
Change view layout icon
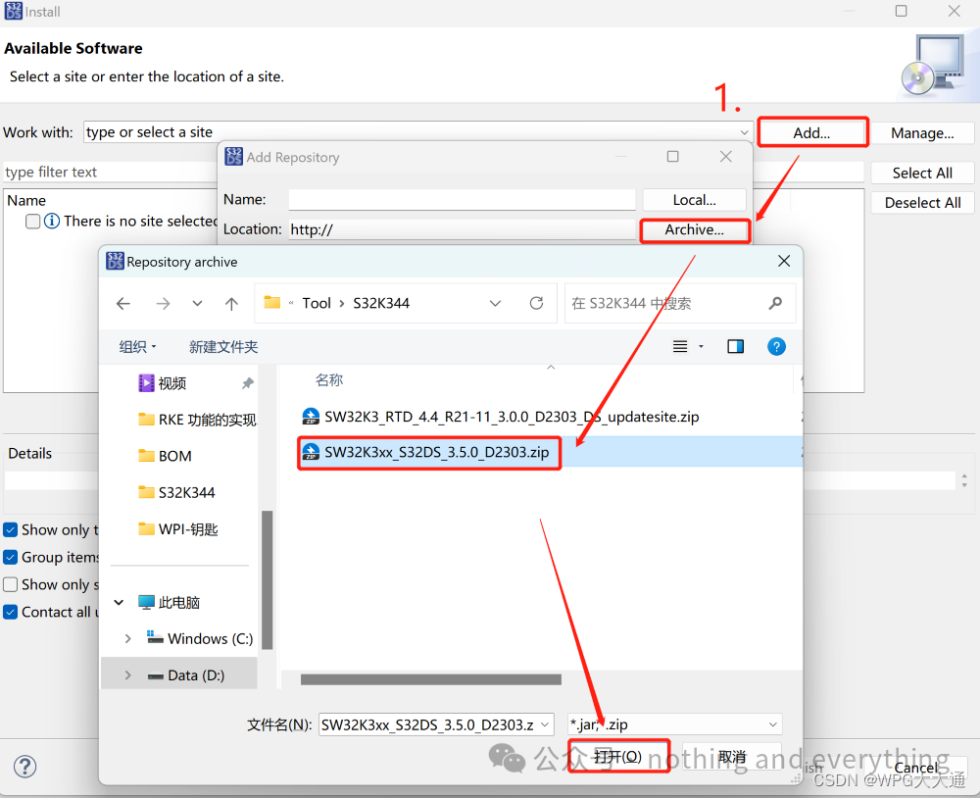click(680, 346)
